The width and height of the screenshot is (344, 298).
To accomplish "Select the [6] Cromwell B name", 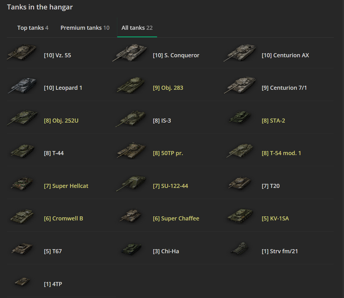I will pos(63,218).
